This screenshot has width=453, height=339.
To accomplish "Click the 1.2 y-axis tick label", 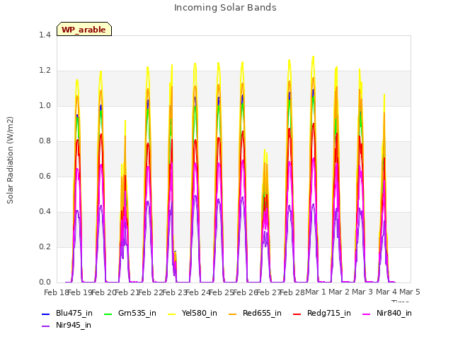I will pyautogui.click(x=45, y=71).
